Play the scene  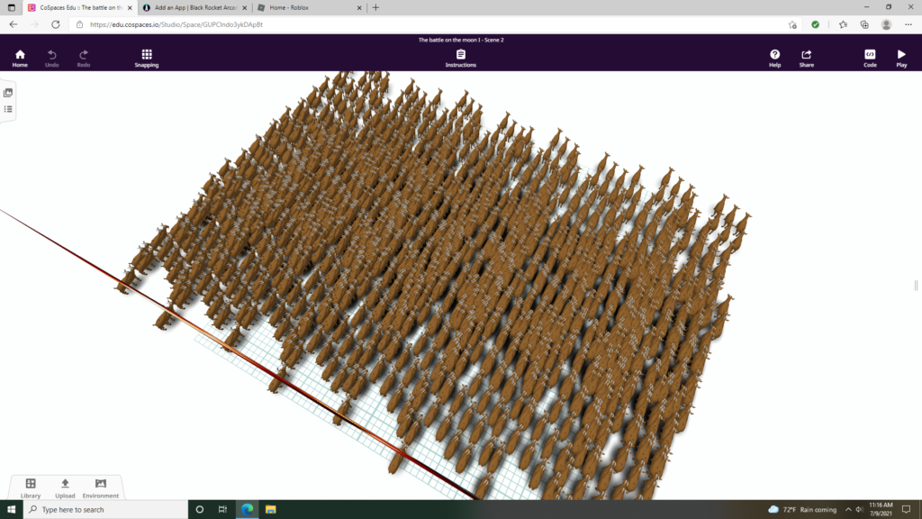[x=901, y=59]
